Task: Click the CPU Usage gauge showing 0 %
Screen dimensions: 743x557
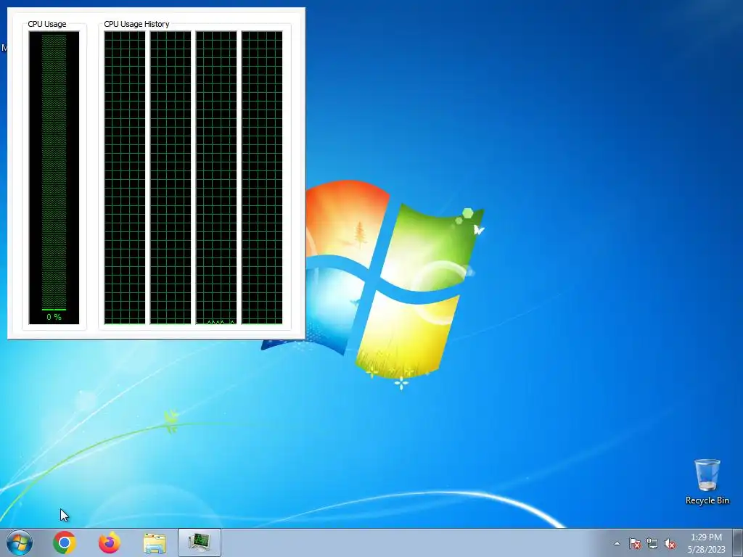Action: point(54,178)
